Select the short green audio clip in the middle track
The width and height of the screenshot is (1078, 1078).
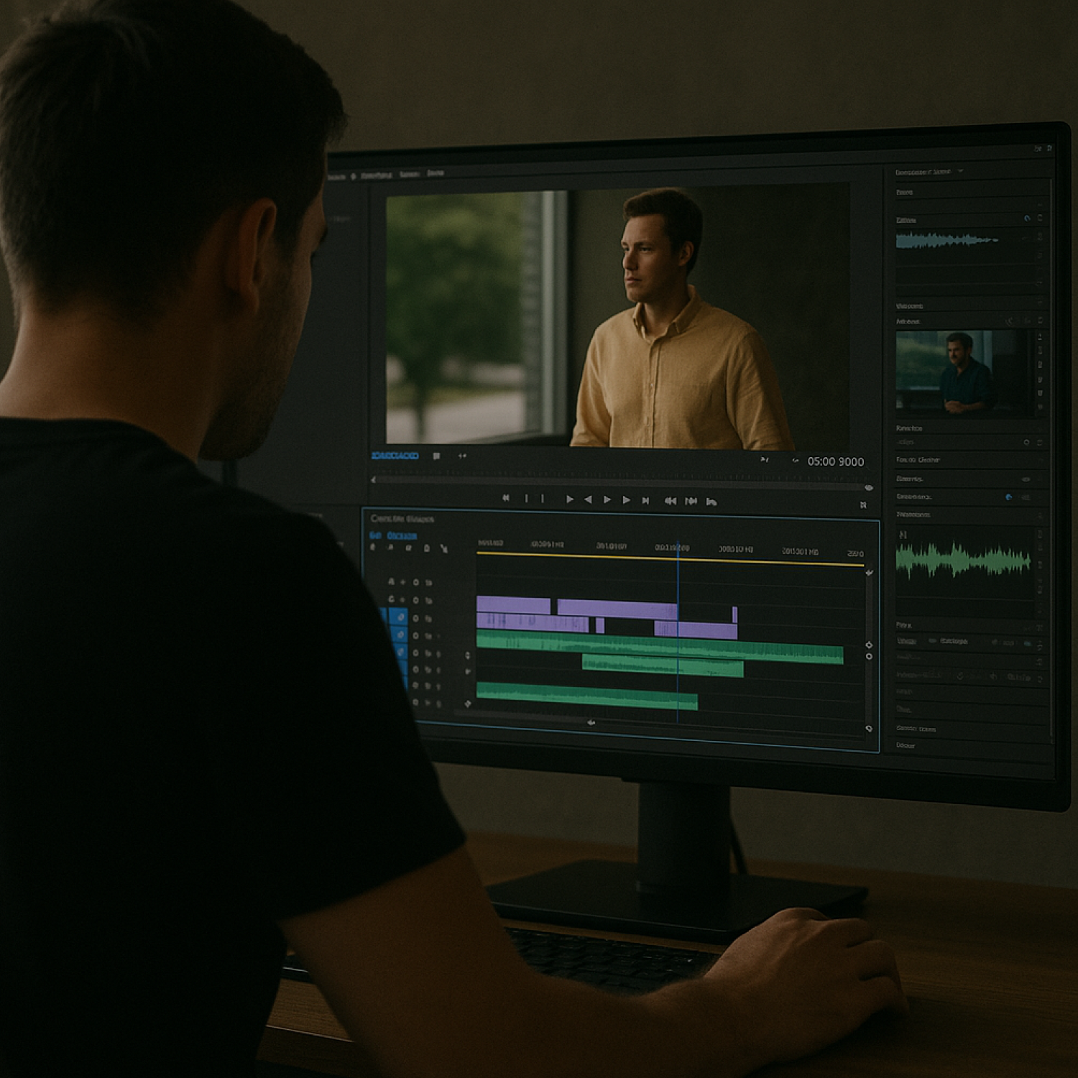663,665
